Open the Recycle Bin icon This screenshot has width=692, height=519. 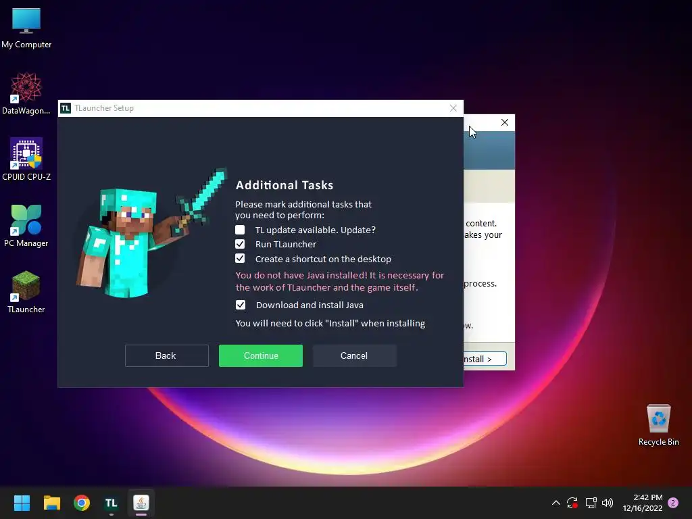point(658,424)
